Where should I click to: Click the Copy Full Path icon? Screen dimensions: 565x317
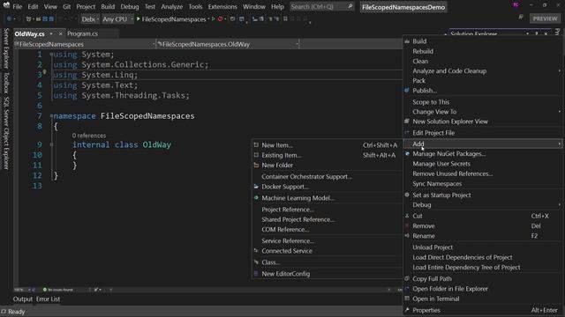pyautogui.click(x=407, y=278)
